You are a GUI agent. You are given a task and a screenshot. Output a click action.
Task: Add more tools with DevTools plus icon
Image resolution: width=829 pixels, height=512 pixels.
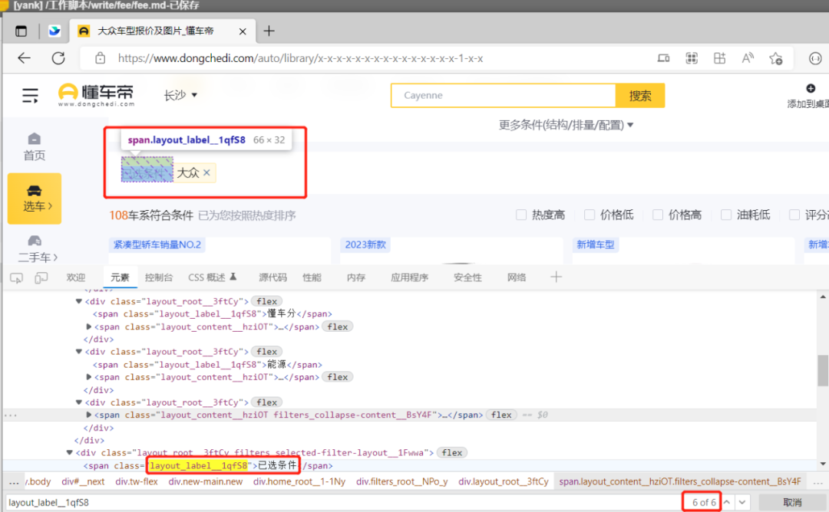click(x=556, y=277)
